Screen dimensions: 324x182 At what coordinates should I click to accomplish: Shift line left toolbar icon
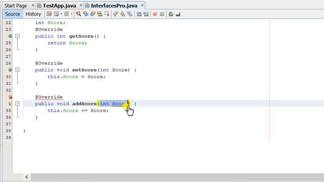[139, 14]
